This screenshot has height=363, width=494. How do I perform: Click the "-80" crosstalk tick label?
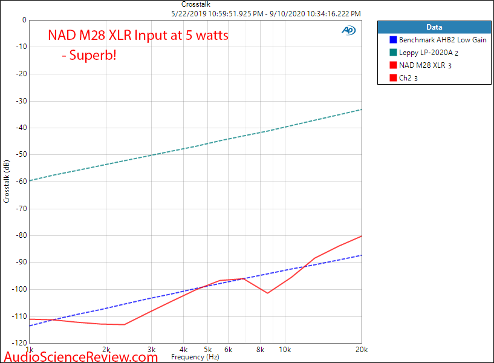click(21, 235)
